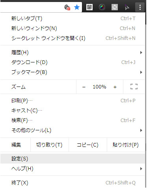Click the QR code extension icon
The width and height of the screenshot is (147, 190).
(x=89, y=7)
